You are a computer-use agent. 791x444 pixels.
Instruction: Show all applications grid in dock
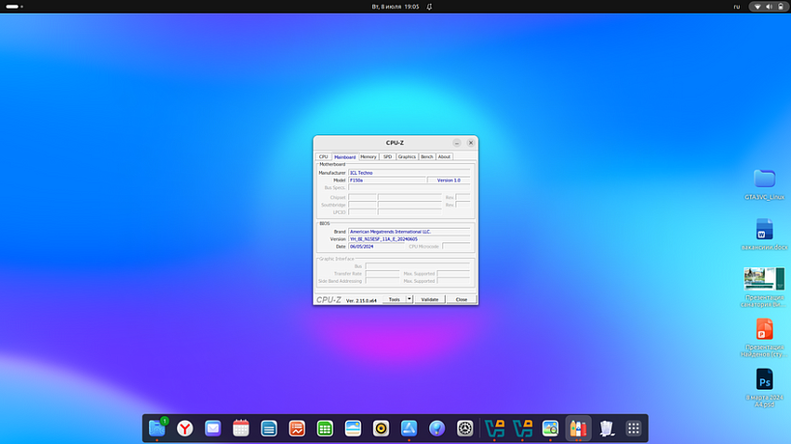click(633, 428)
